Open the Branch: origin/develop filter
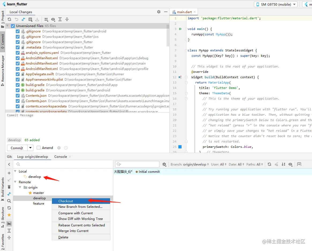The image size is (312, 251). [x=189, y=164]
